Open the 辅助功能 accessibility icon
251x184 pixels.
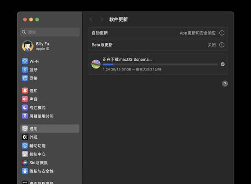tap(25, 145)
